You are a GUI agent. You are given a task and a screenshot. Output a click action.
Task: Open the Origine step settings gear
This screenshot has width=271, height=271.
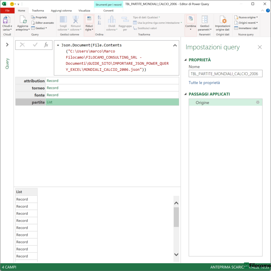(258, 102)
